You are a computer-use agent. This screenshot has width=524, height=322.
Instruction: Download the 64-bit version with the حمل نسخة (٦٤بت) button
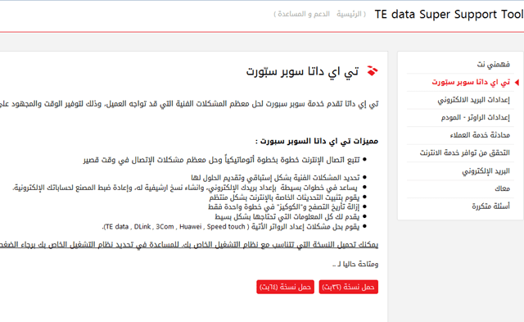(x=285, y=287)
